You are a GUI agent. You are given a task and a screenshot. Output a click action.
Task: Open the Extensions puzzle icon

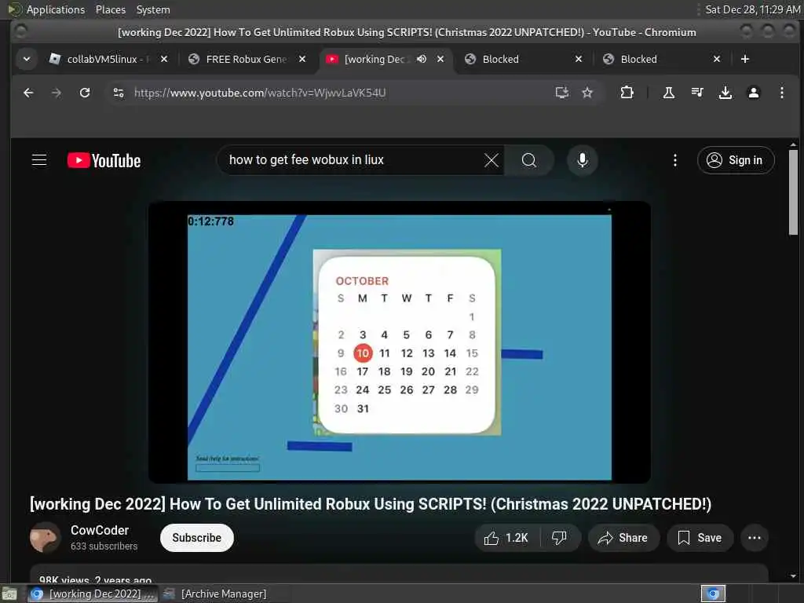coord(627,93)
